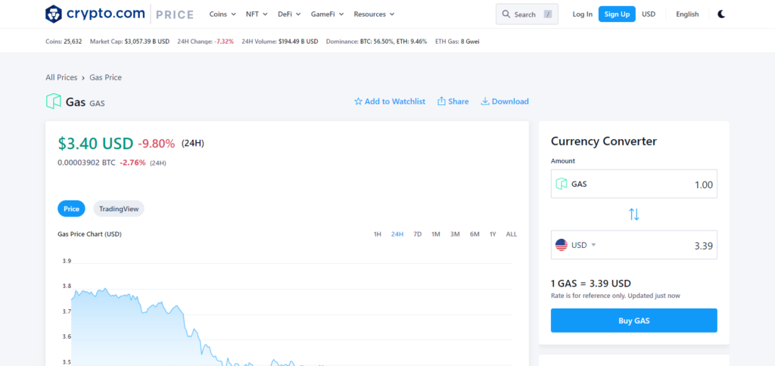Screen dimensions: 775x366
Task: Click the -9.80% change value
Action: tap(156, 144)
